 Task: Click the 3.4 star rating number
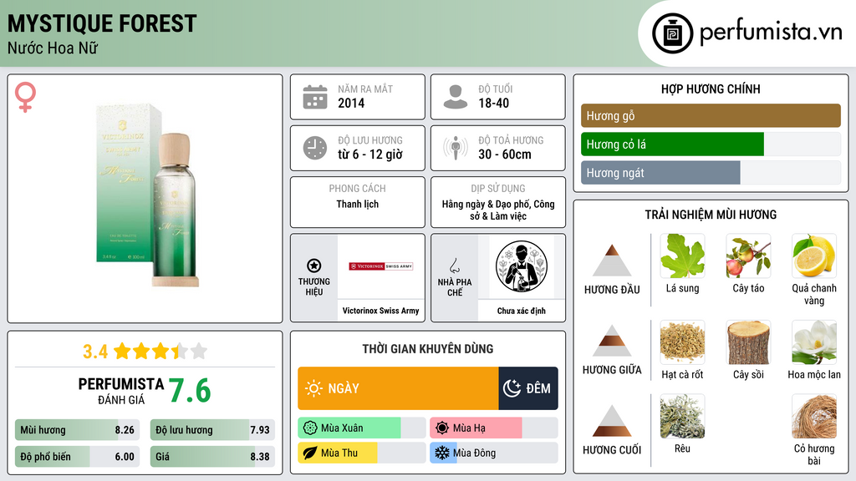pos(95,352)
